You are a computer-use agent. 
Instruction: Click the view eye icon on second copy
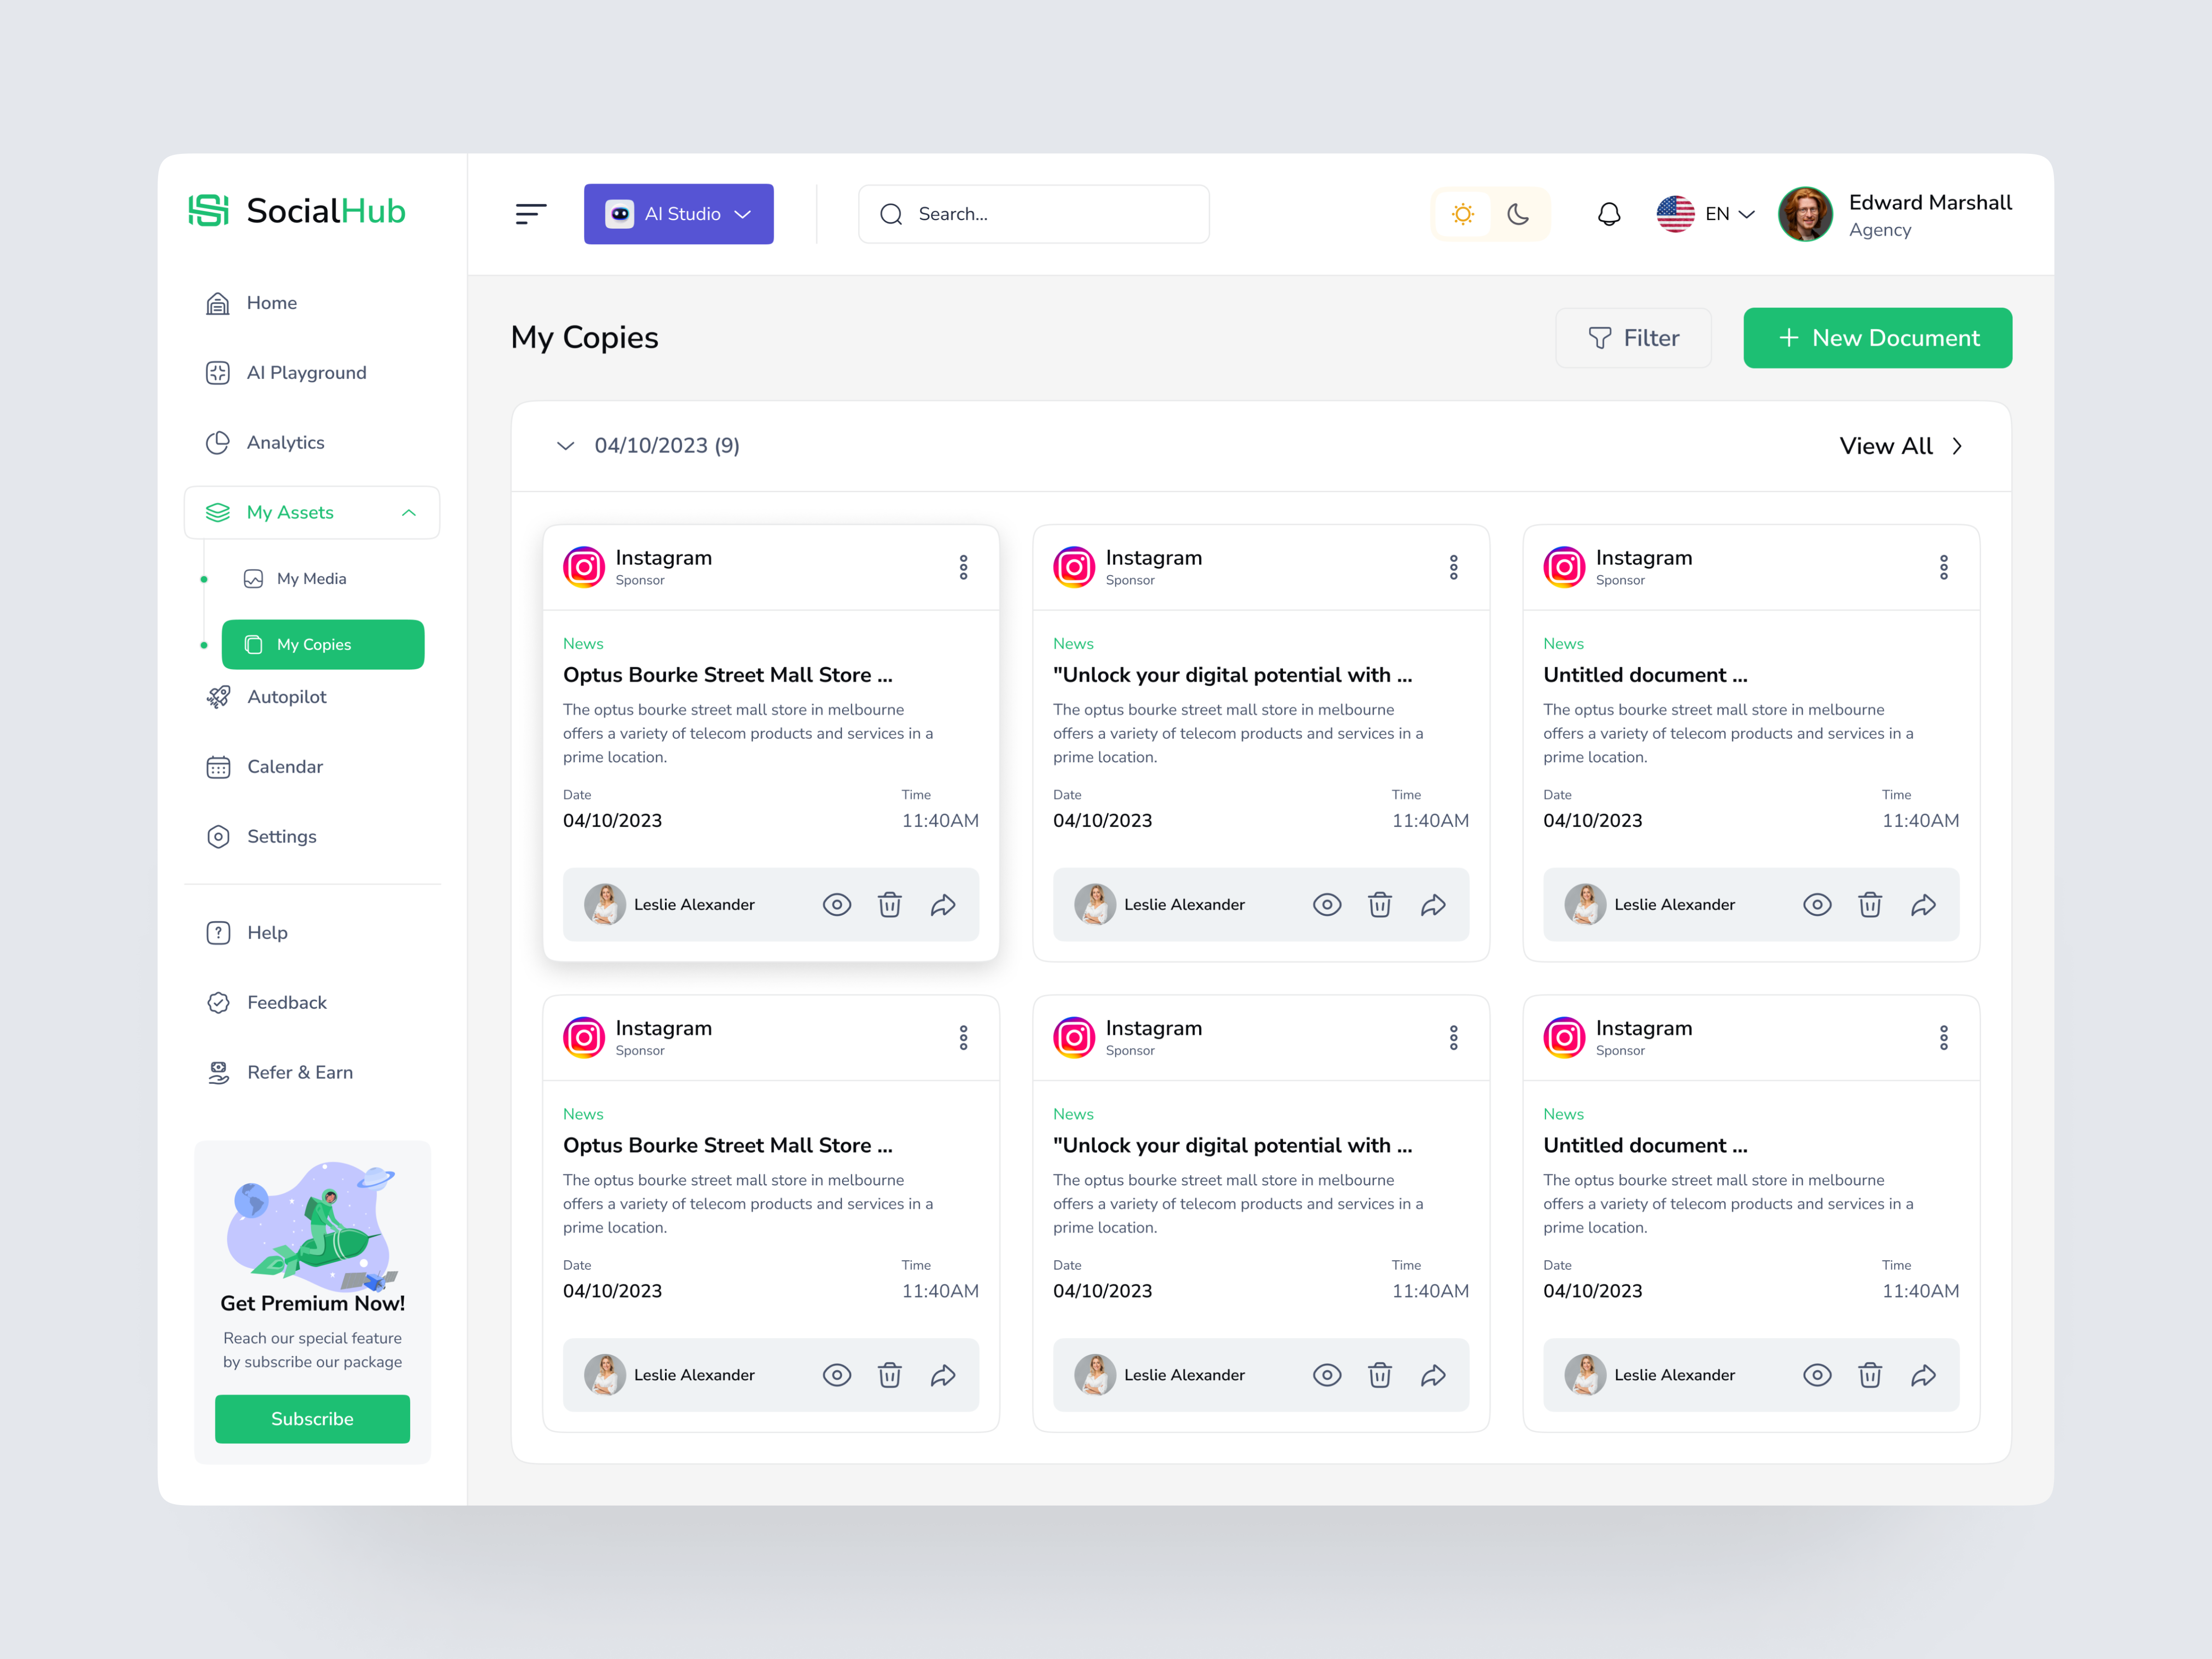pyautogui.click(x=1327, y=905)
